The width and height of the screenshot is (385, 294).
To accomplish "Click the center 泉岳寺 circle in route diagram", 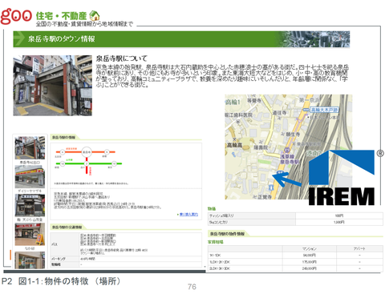I will pyautogui.click(x=87, y=152).
